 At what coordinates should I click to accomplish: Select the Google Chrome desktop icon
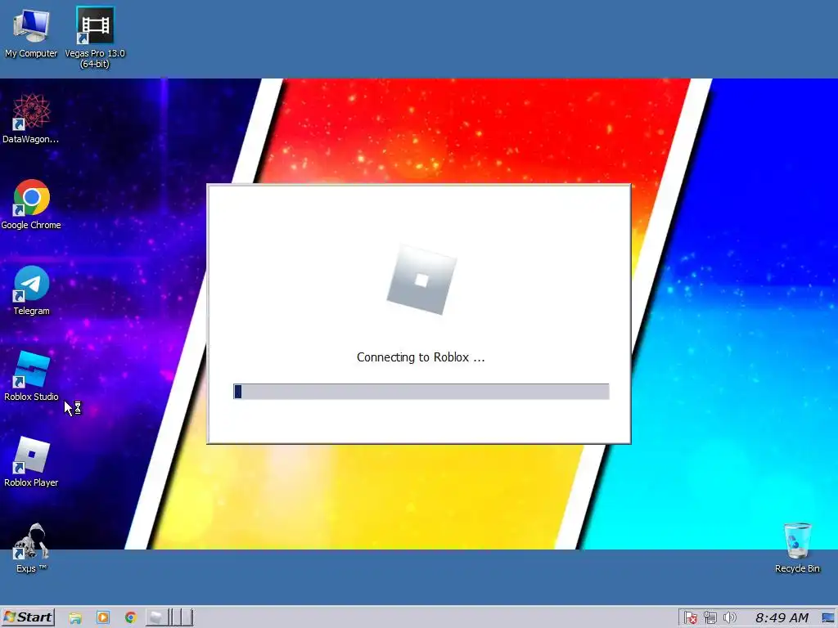(x=31, y=204)
